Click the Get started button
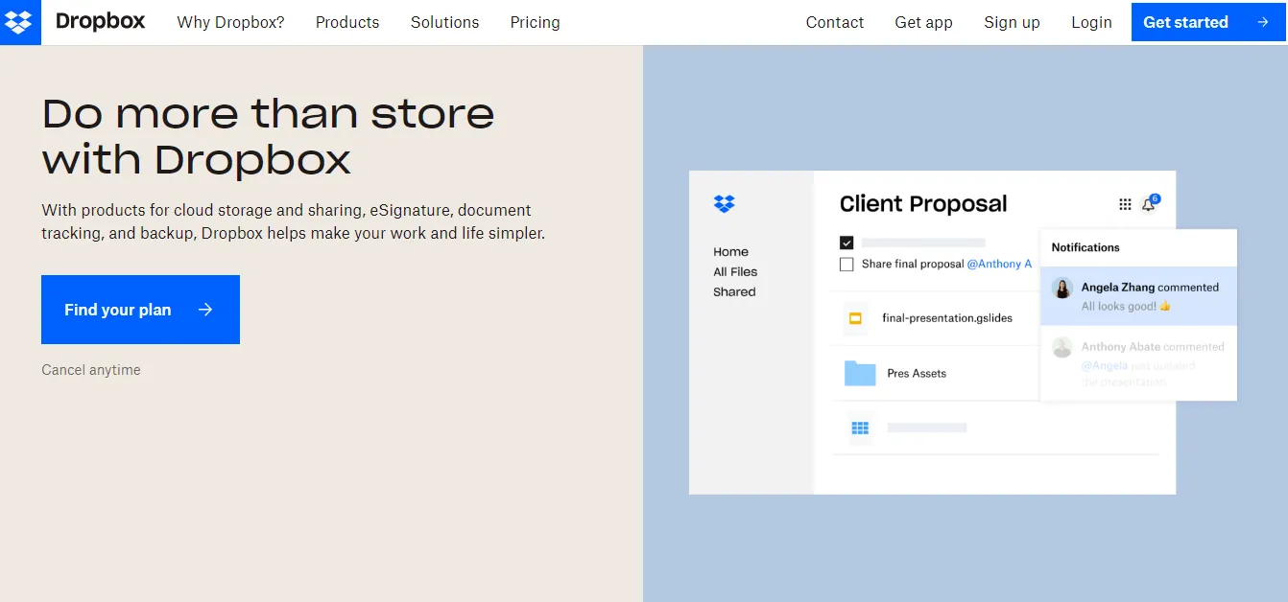This screenshot has width=1288, height=602. click(x=1209, y=22)
